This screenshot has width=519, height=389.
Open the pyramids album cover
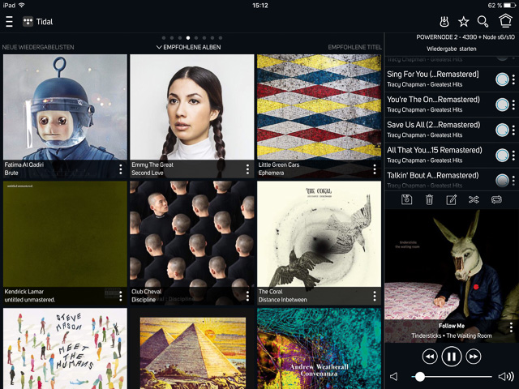click(x=192, y=348)
